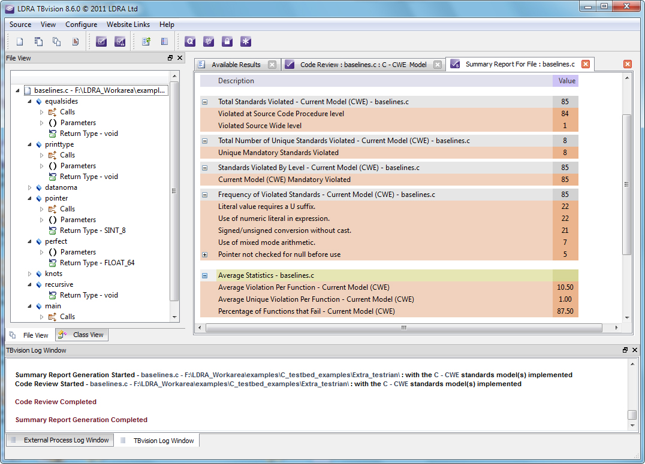Expand the datanoma function node

point(30,187)
